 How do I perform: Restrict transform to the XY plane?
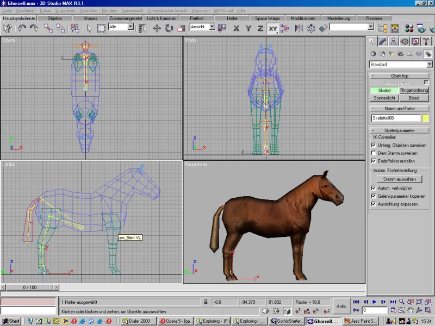pyautogui.click(x=272, y=28)
